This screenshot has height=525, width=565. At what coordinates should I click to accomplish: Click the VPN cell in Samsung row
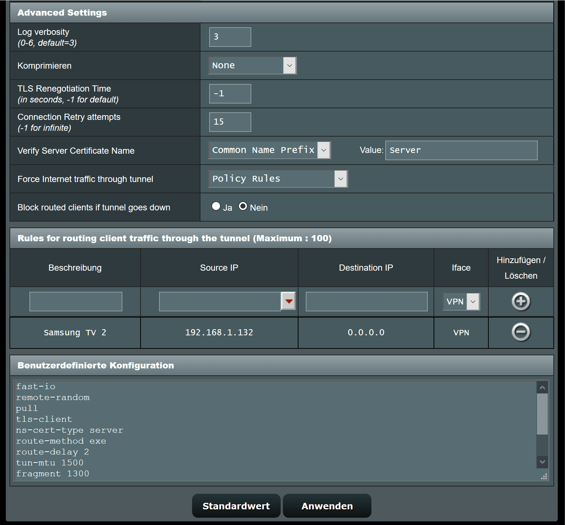click(461, 332)
